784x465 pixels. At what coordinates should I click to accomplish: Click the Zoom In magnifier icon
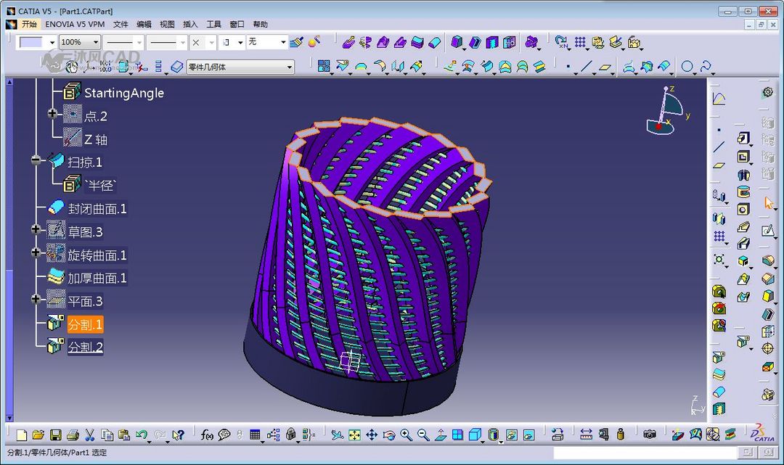point(406,435)
